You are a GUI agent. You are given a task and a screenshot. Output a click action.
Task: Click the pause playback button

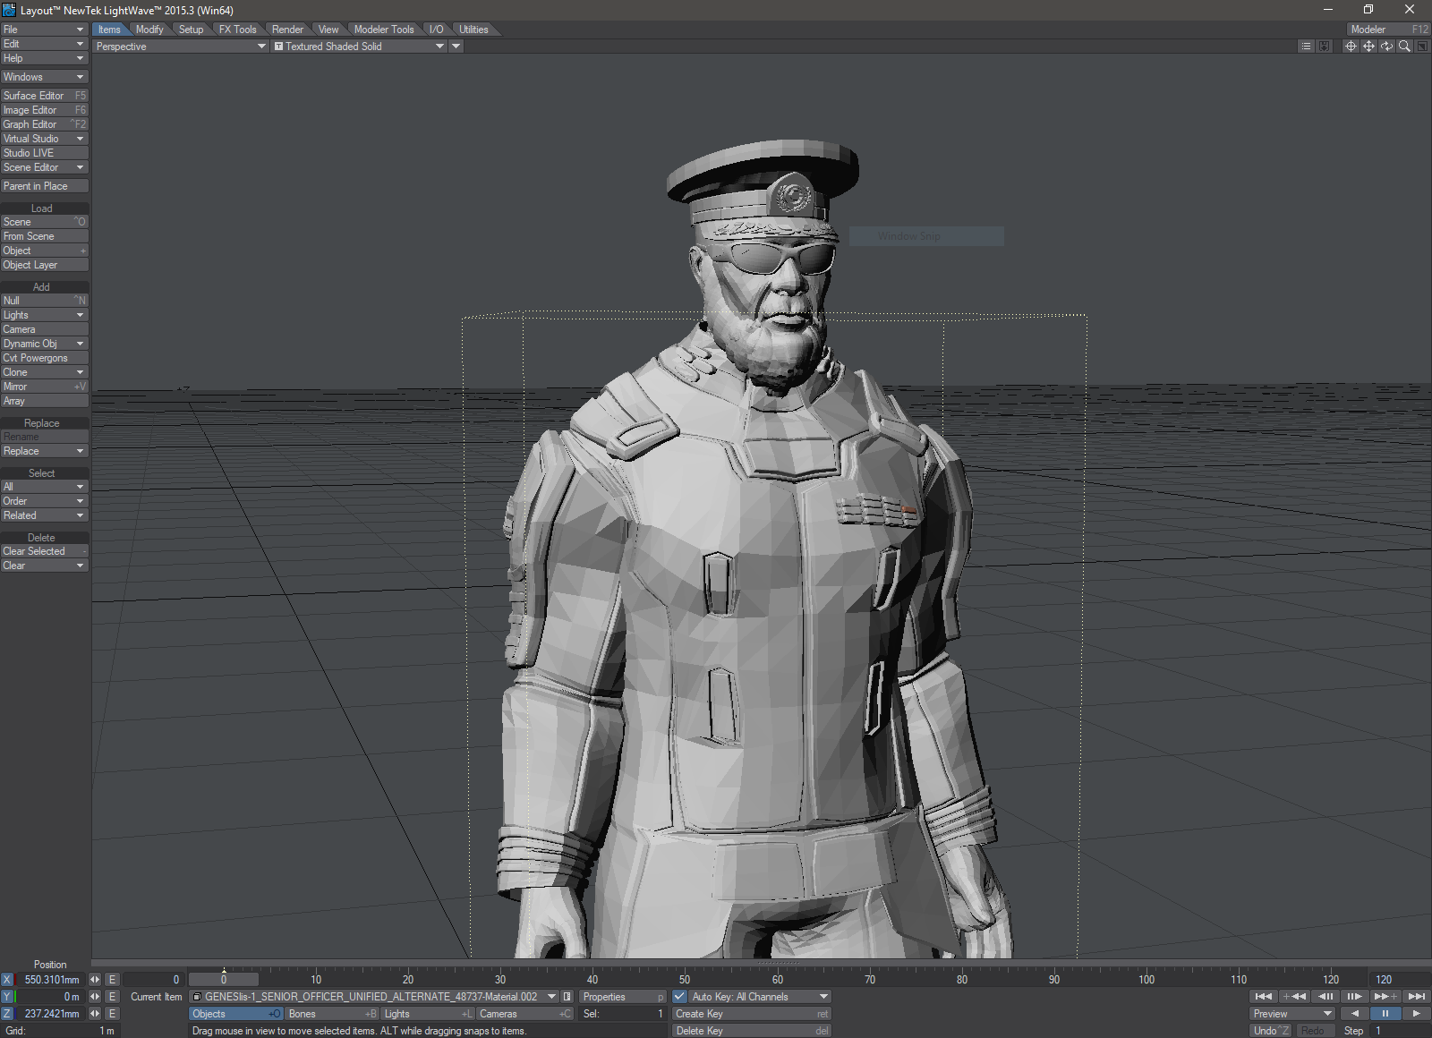[1385, 1014]
